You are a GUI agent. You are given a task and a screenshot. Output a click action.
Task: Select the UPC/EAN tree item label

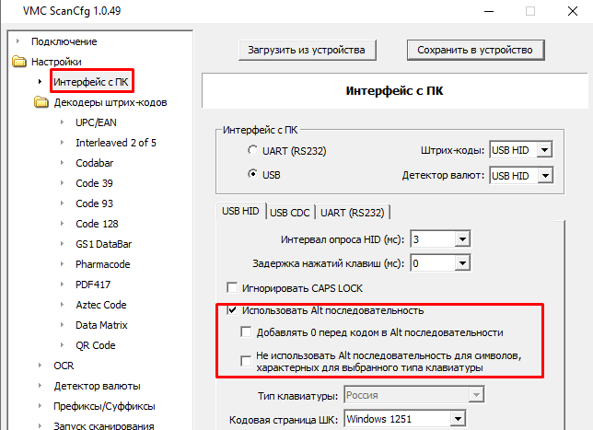[x=96, y=122]
